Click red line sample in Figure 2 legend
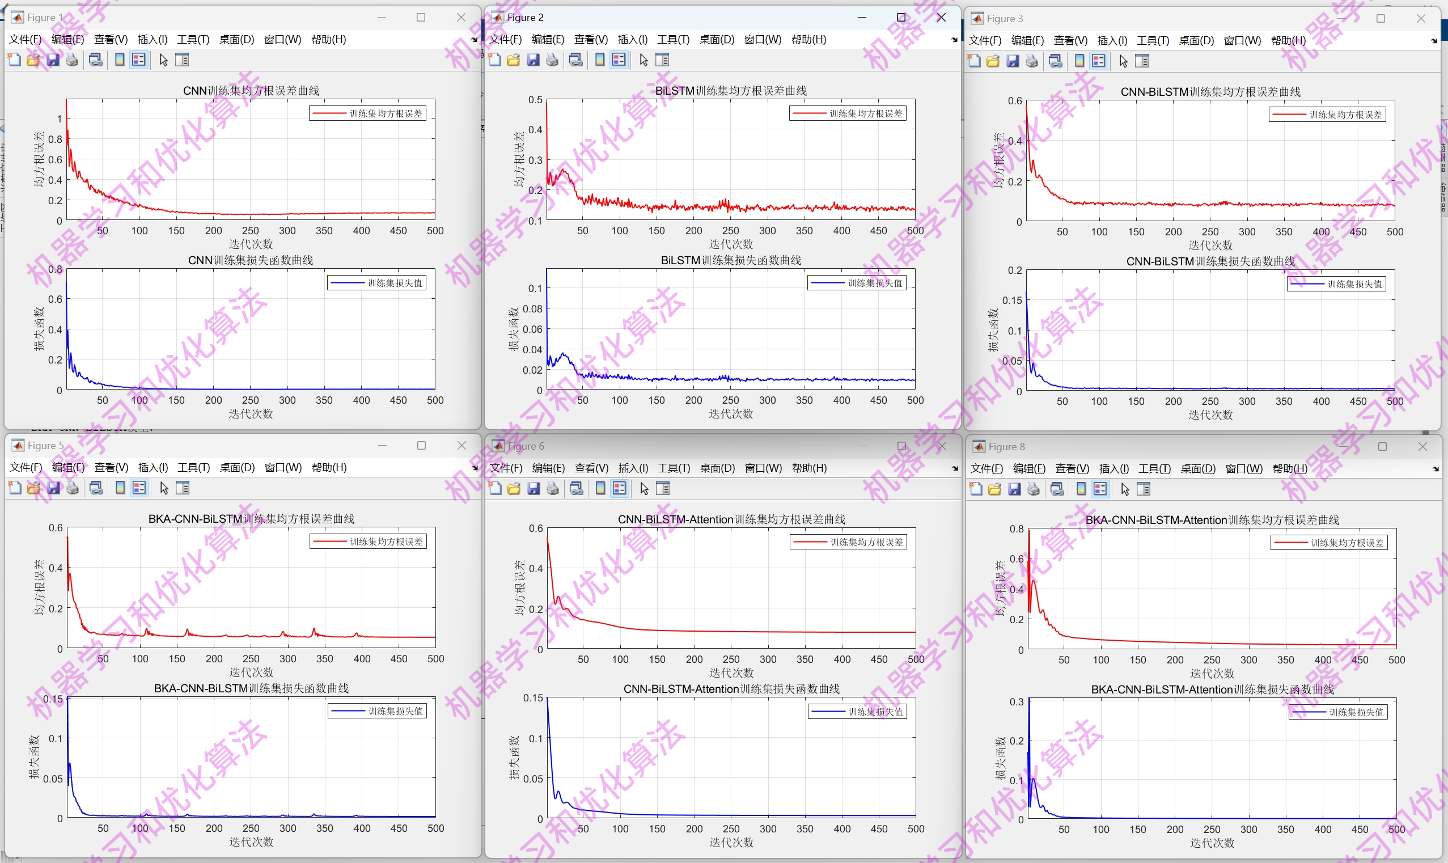This screenshot has width=1448, height=863. click(809, 113)
